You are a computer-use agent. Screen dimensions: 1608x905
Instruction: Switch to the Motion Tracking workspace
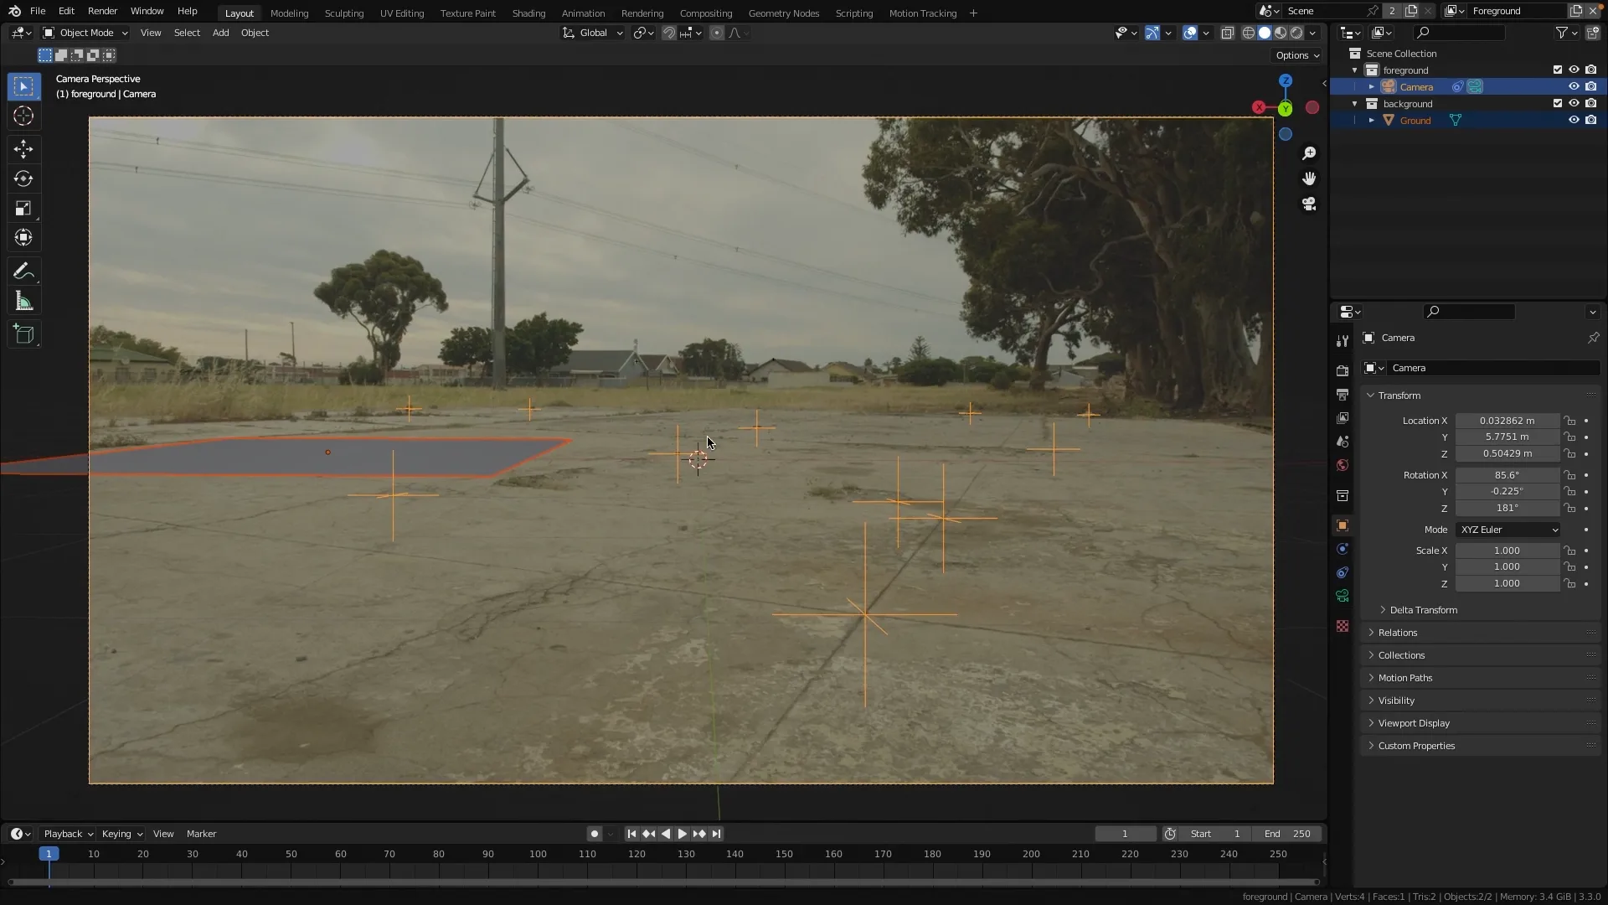923,13
